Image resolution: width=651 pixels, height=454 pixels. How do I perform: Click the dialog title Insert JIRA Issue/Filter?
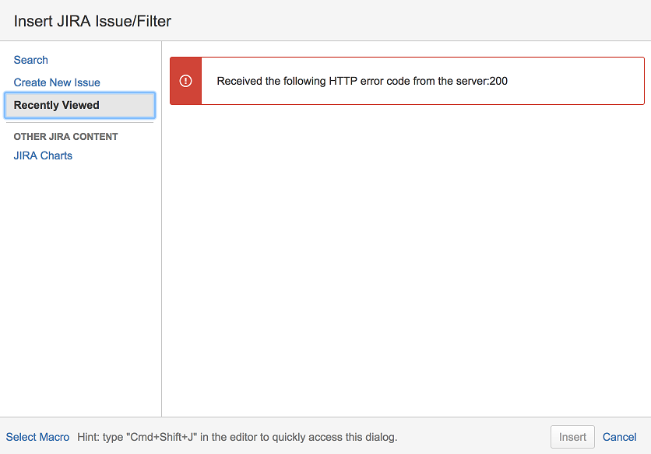tap(93, 21)
